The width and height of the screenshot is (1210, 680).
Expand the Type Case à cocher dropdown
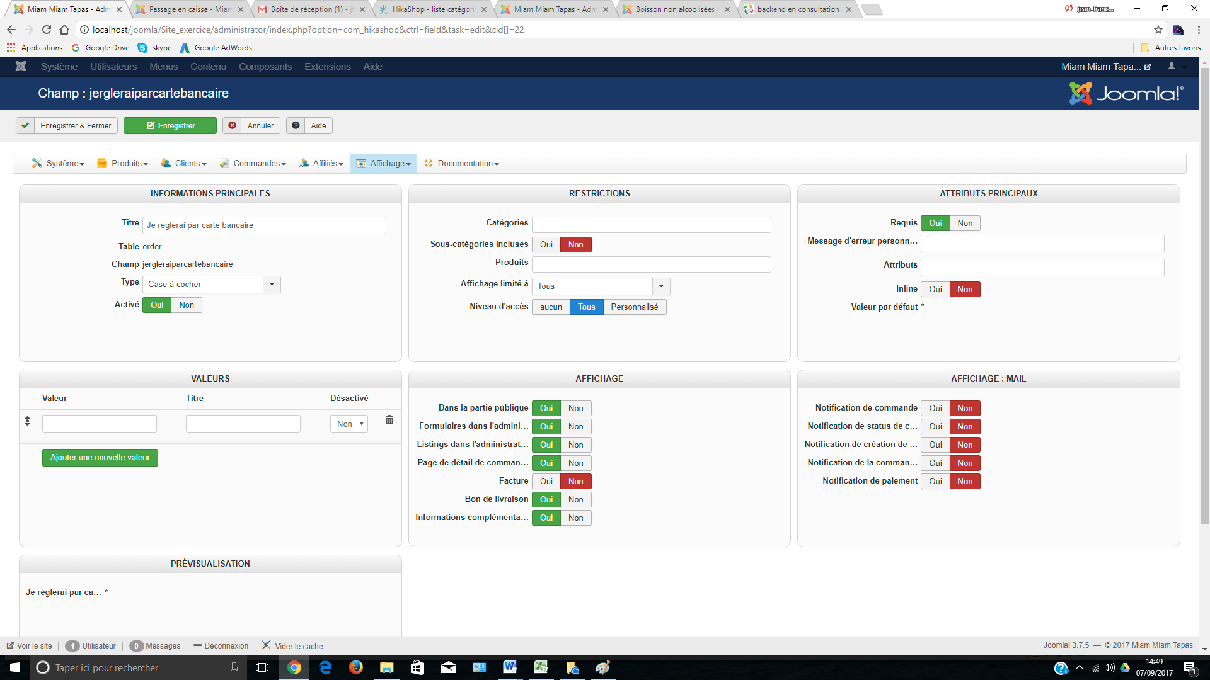pyautogui.click(x=272, y=284)
